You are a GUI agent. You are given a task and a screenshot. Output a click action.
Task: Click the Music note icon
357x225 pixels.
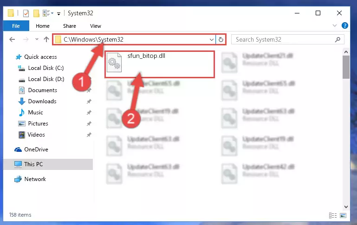[22, 112]
